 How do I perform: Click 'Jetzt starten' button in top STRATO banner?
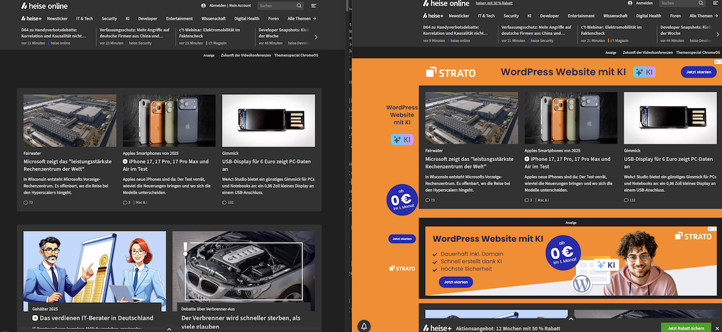click(x=698, y=72)
